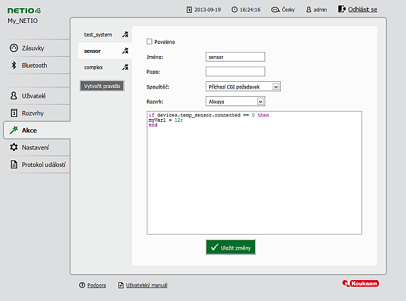Image resolution: width=406 pixels, height=301 pixels.
Task: Click the clock time icon in header
Action: 234,10
